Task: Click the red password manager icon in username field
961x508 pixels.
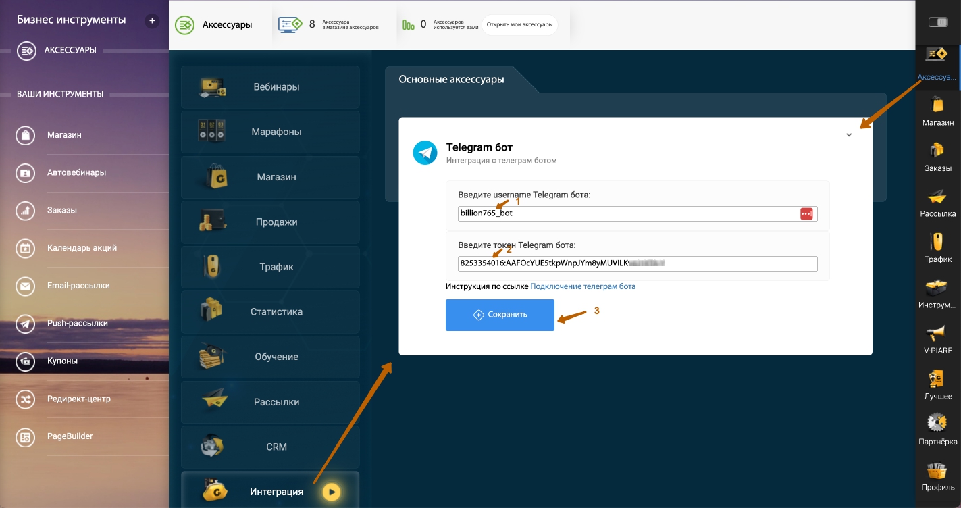Action: (806, 213)
